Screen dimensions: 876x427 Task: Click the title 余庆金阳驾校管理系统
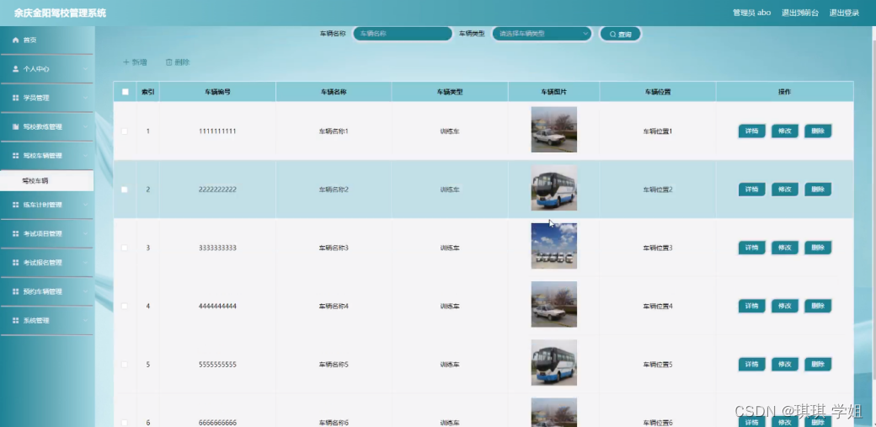click(x=61, y=13)
